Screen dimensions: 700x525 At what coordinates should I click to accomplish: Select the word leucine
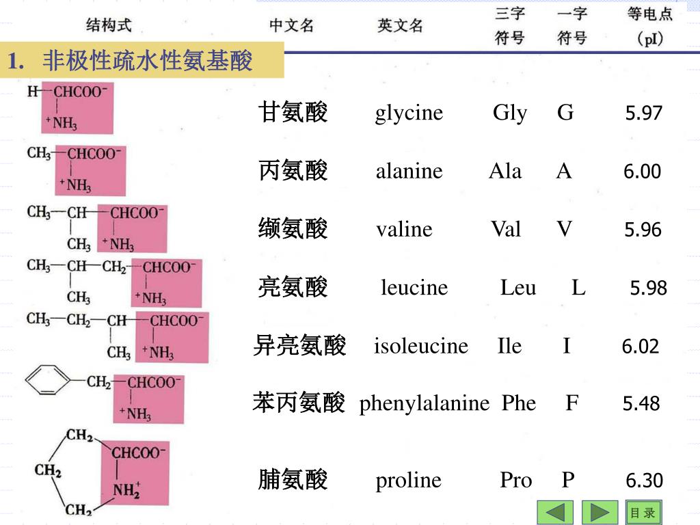414,288
